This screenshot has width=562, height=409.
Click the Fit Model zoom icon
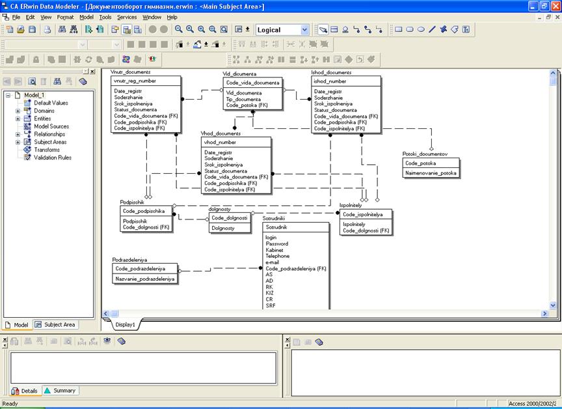click(224, 30)
